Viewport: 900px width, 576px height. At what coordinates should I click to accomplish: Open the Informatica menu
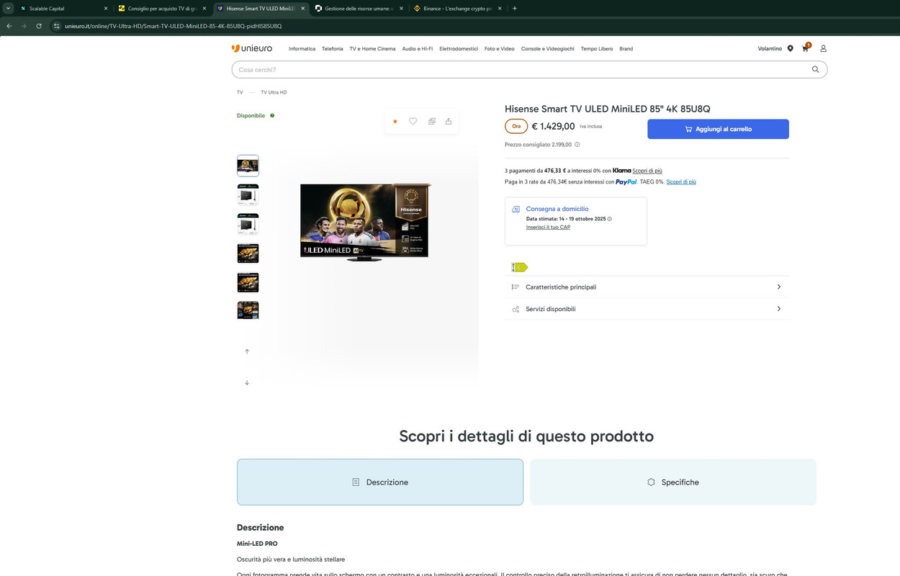click(302, 49)
